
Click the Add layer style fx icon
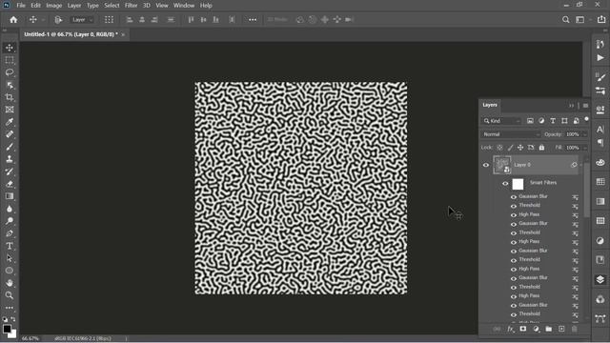coord(511,329)
